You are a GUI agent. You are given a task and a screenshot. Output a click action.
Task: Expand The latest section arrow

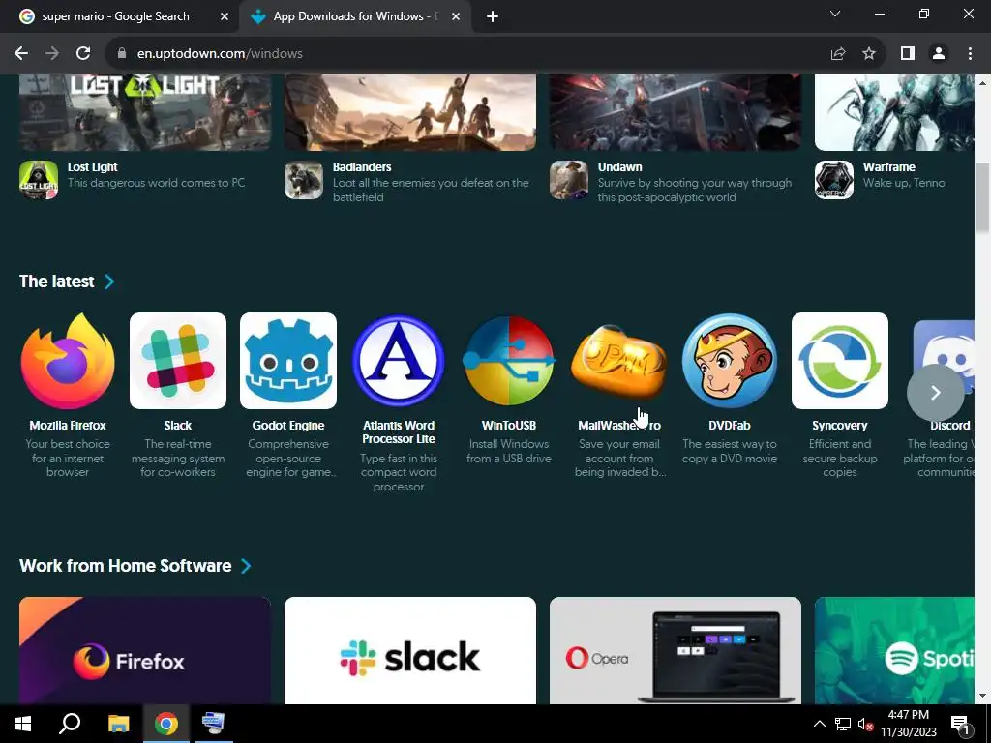[109, 282]
